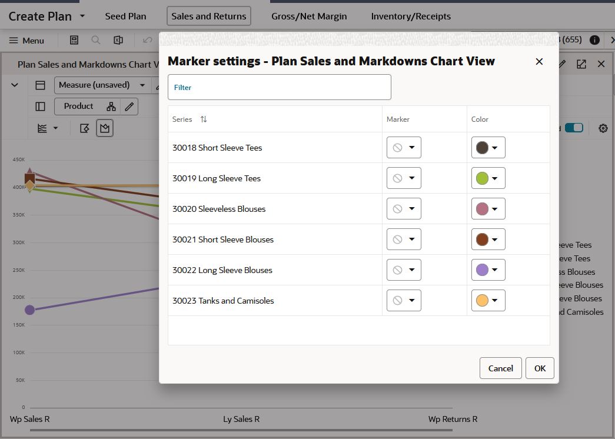Image resolution: width=615 pixels, height=439 pixels.
Task: Click the info icon near (655)
Action: (594, 39)
